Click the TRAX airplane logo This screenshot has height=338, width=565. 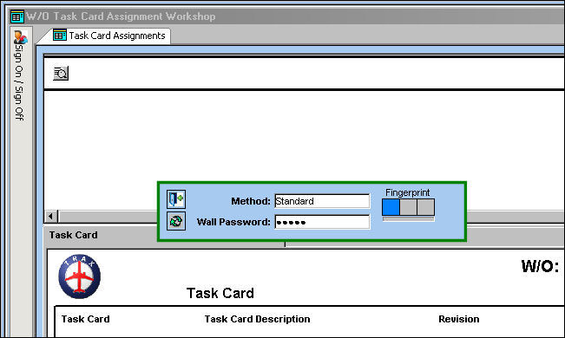pos(80,276)
